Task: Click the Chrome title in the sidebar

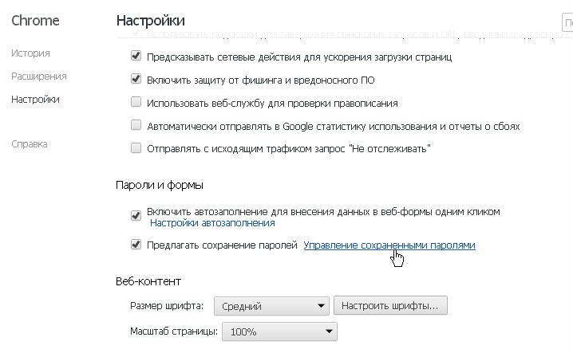Action: (34, 20)
